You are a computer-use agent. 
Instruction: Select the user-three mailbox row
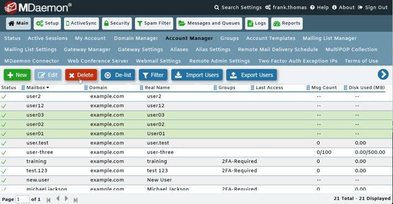pos(196,153)
